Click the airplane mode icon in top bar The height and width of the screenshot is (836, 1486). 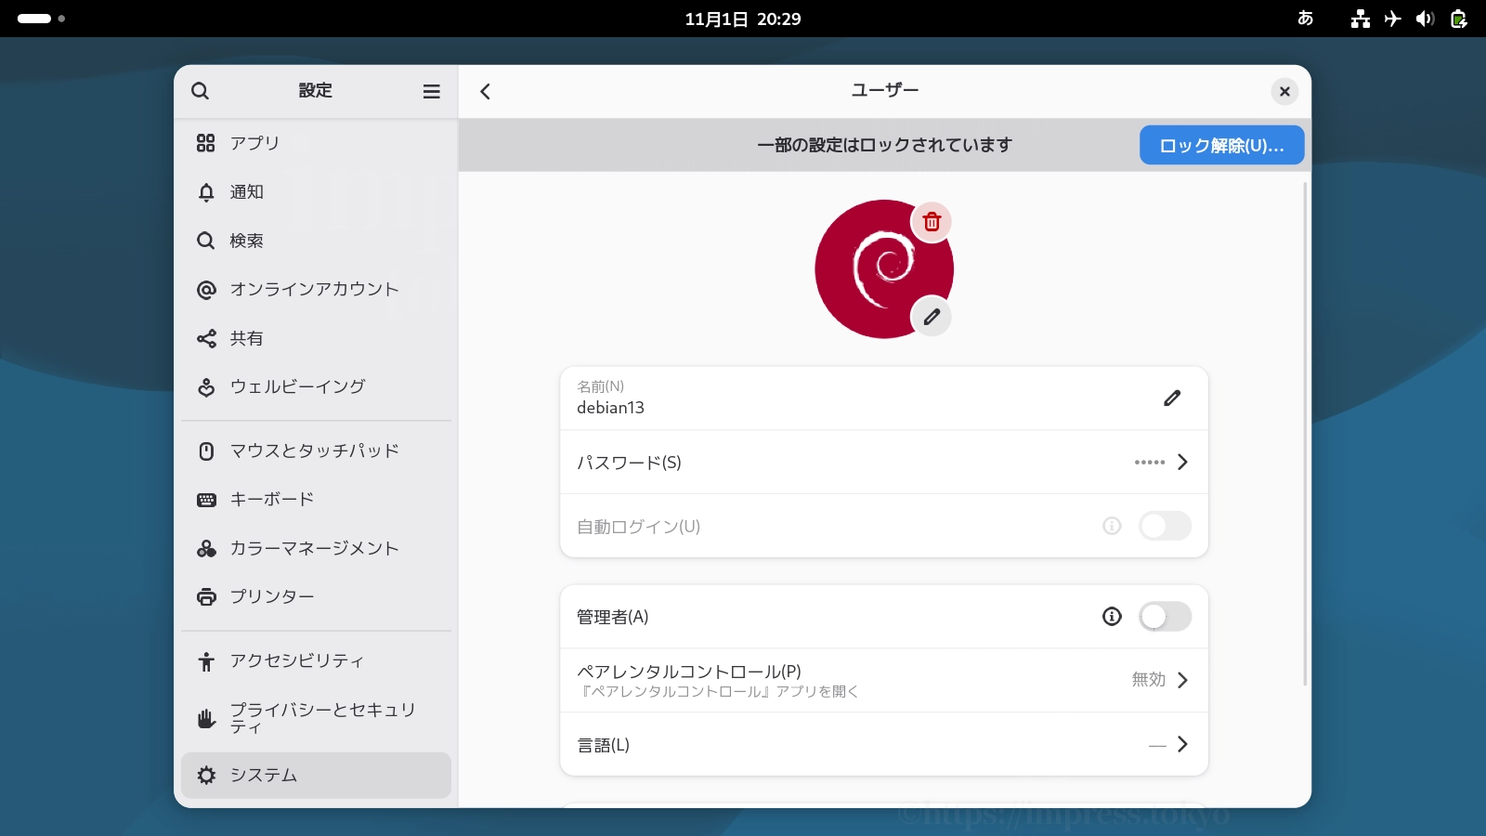click(x=1393, y=19)
